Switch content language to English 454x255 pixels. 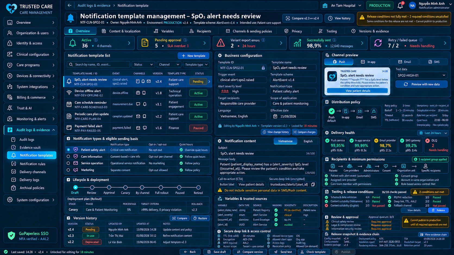click(308, 141)
